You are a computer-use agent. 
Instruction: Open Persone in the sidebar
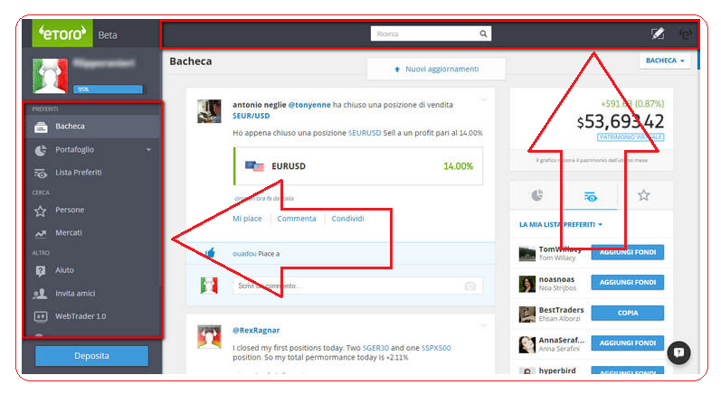pos(92,210)
